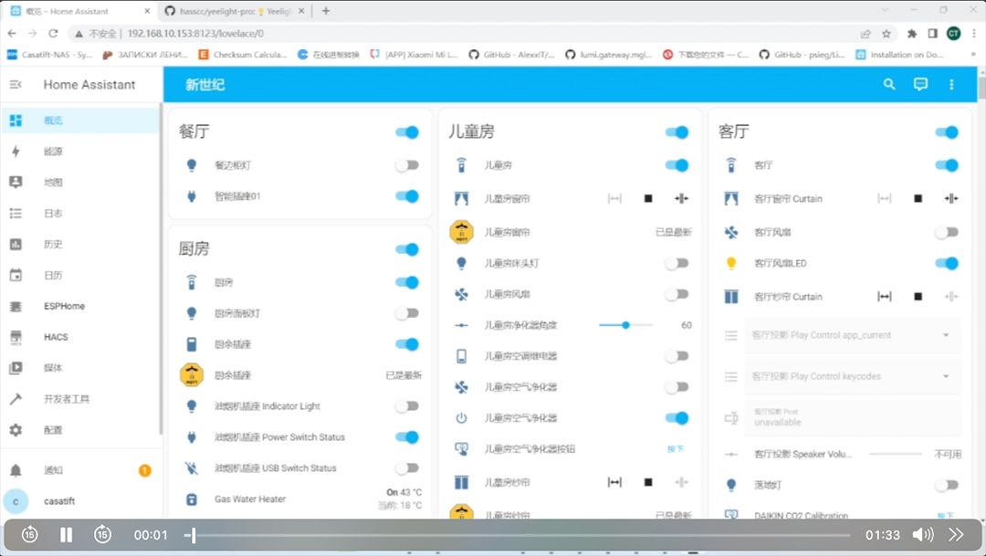The height and width of the screenshot is (556, 986).
Task: Pause the video playback
Action: tap(66, 535)
